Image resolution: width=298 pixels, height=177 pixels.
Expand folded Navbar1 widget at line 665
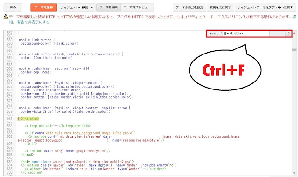click(x=14, y=169)
